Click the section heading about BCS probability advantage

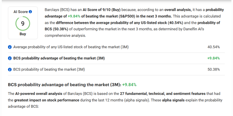72,85
